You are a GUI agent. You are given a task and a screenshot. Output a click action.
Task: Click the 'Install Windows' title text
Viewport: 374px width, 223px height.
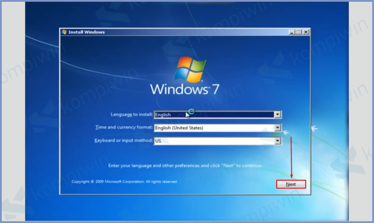coord(86,32)
